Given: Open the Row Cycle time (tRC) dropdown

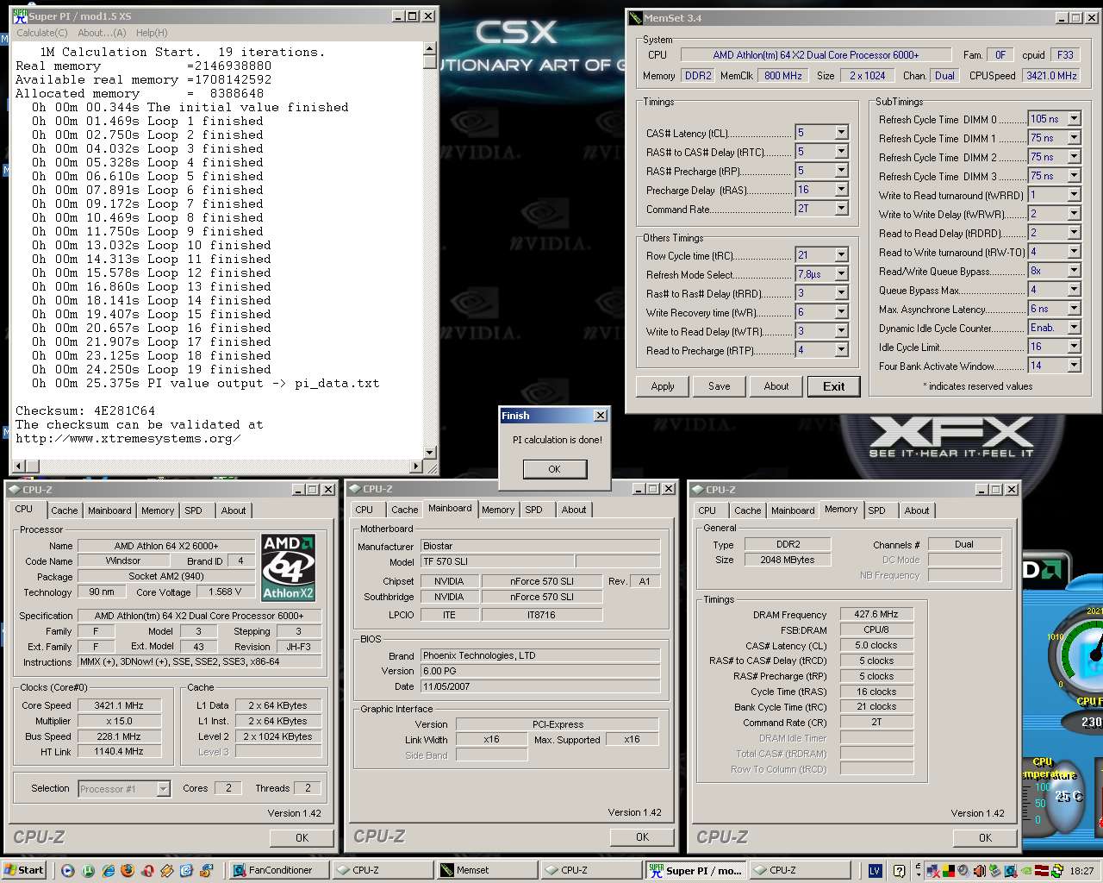Looking at the screenshot, I should click(x=841, y=255).
